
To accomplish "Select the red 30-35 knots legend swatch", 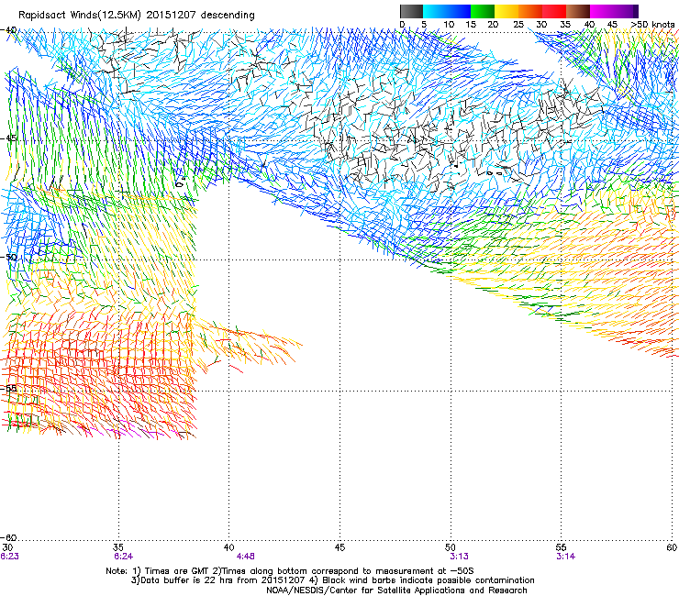I will (554, 11).
